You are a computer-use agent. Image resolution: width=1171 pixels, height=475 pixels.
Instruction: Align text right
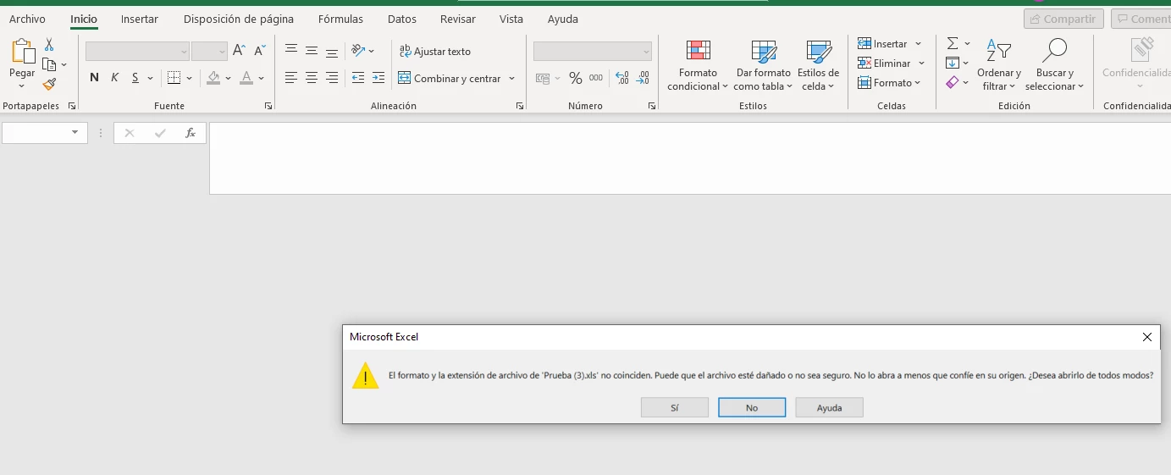point(332,78)
